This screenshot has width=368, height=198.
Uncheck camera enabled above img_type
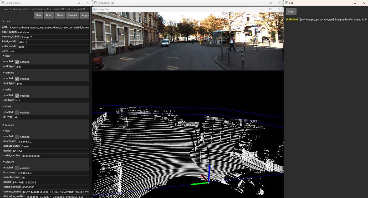[17, 79]
